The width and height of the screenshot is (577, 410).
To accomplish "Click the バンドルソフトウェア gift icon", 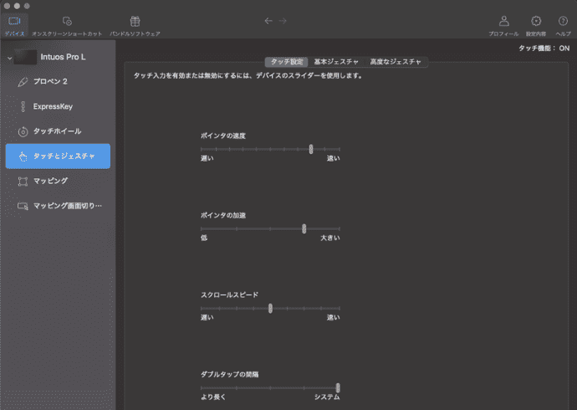I will pyautogui.click(x=135, y=21).
